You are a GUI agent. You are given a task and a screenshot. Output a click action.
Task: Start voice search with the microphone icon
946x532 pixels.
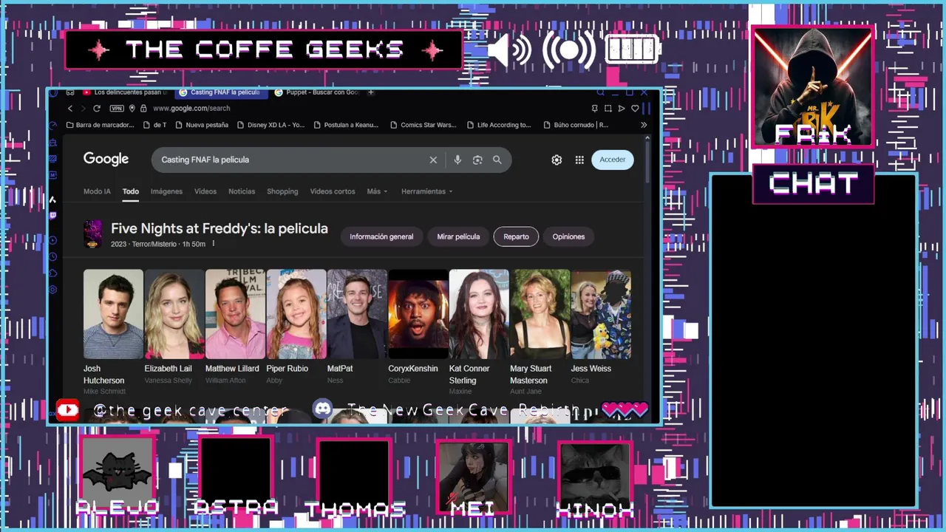coord(457,160)
